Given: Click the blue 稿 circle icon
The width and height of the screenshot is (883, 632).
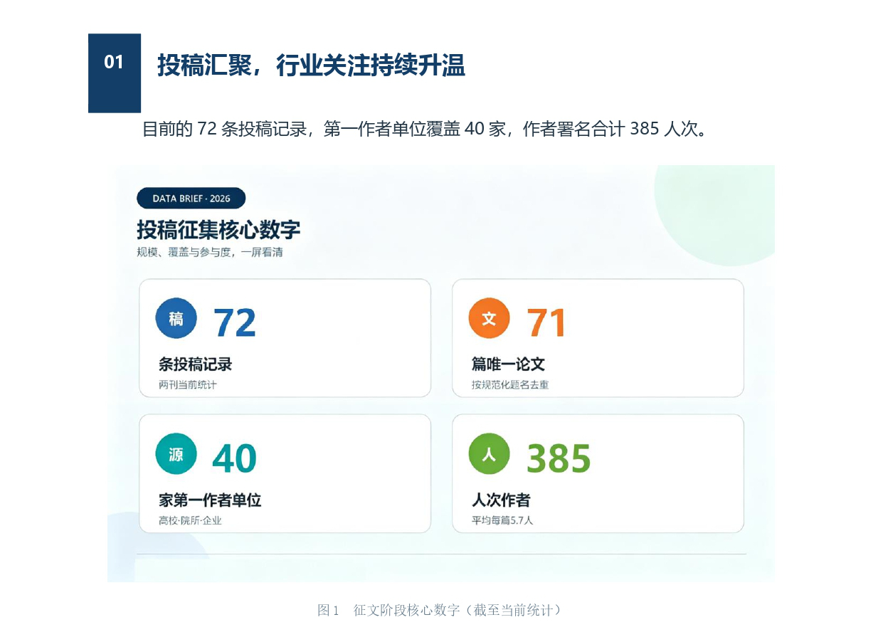Looking at the screenshot, I should pos(176,318).
